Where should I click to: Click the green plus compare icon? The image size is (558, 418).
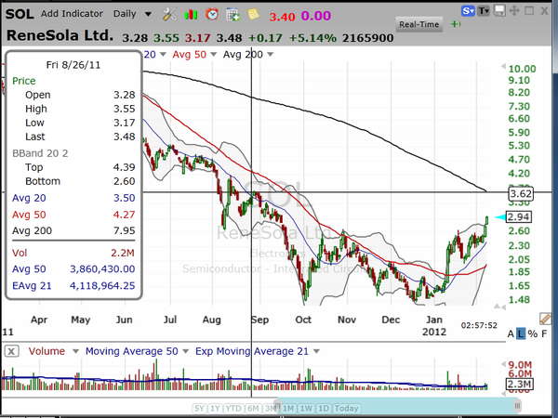click(456, 24)
